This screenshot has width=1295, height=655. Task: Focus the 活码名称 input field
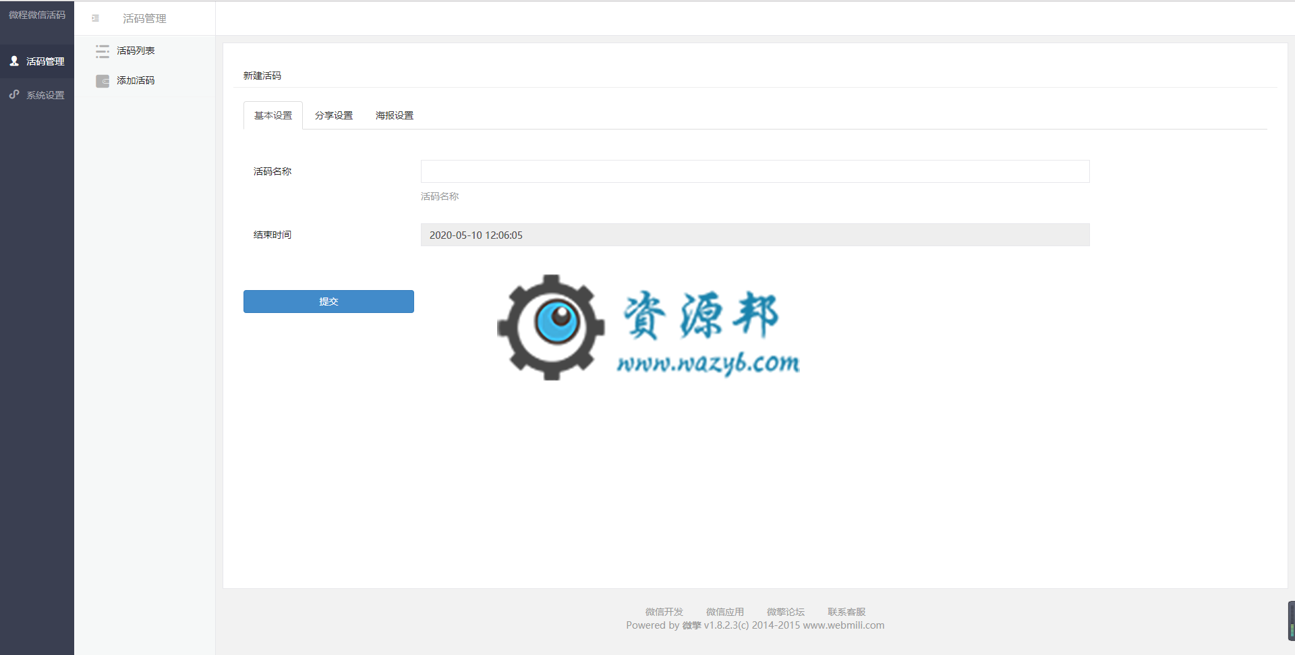[755, 171]
